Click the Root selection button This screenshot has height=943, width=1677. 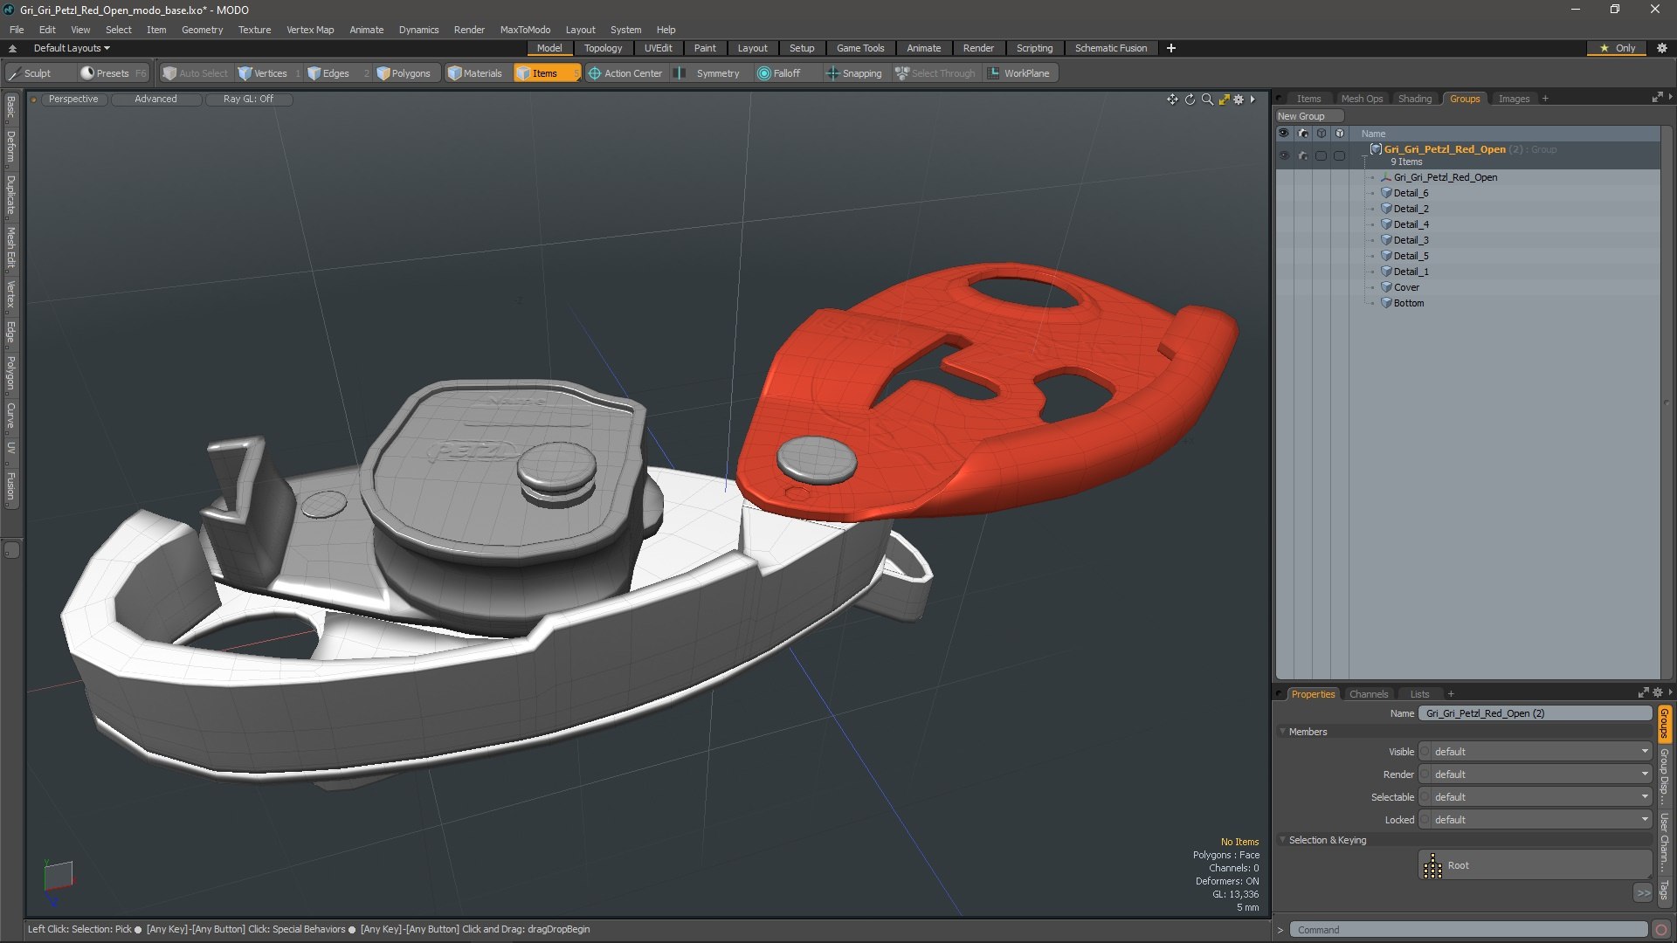click(x=1534, y=865)
